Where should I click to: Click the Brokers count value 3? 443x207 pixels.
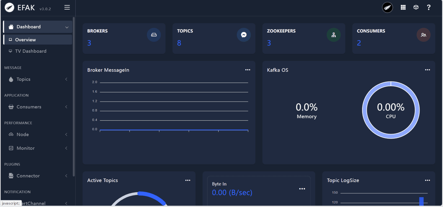pyautogui.click(x=89, y=43)
